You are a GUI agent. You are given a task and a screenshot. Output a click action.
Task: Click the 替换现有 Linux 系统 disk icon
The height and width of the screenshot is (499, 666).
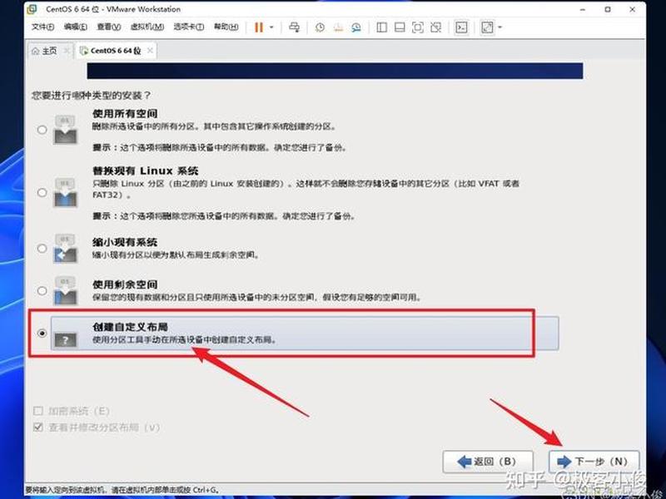point(65,193)
